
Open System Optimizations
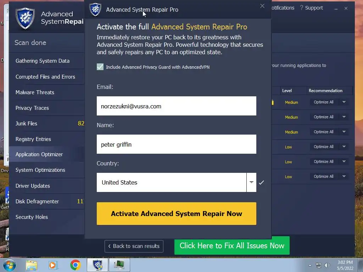[47, 170]
